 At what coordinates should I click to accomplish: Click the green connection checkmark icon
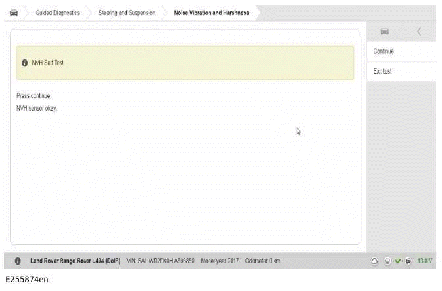[398, 261]
